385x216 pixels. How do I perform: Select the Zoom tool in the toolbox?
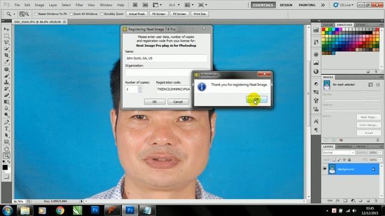pos(7,155)
